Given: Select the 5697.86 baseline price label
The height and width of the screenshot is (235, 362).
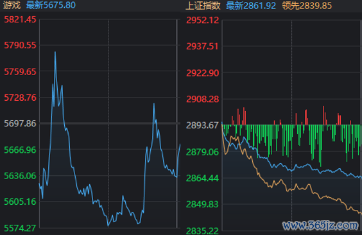Looking at the screenshot, I should [21, 123].
